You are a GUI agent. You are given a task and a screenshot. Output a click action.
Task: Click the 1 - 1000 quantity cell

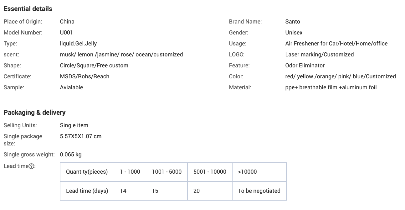pyautogui.click(x=130, y=172)
